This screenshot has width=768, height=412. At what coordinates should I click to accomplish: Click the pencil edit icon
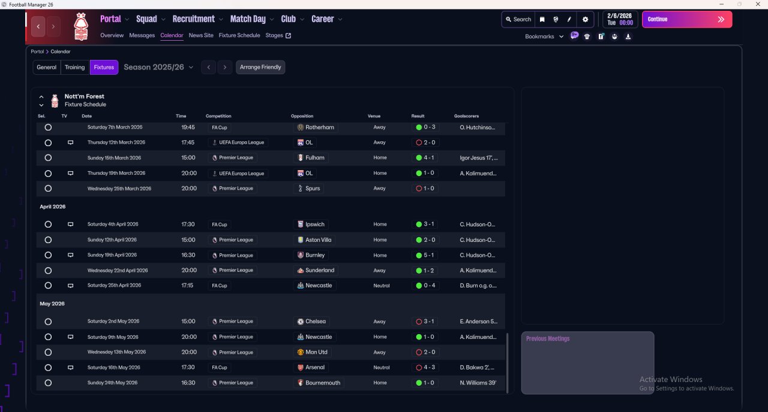pos(569,19)
